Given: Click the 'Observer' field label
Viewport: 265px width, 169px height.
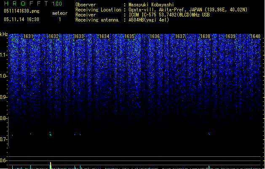Looking at the screenshot, I should (x=86, y=5).
